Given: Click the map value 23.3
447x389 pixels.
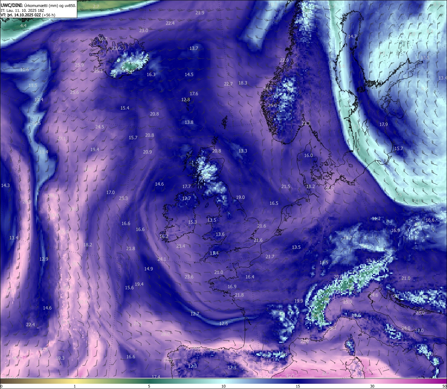Looking at the screenshot, I should [x=123, y=199].
